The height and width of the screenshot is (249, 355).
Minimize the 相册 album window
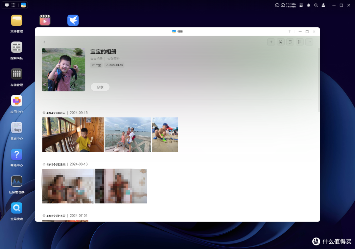coord(300,31)
